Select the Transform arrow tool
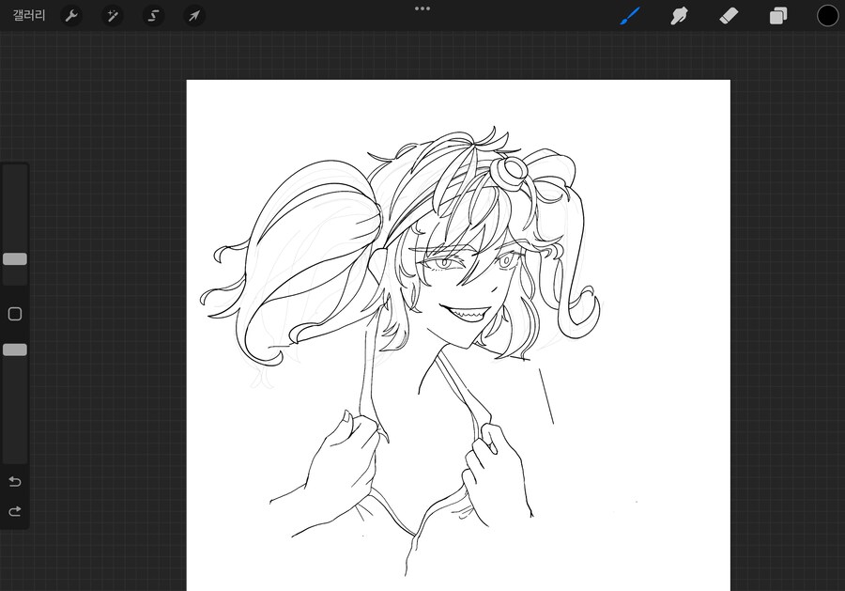Image resolution: width=845 pixels, height=591 pixels. click(194, 16)
